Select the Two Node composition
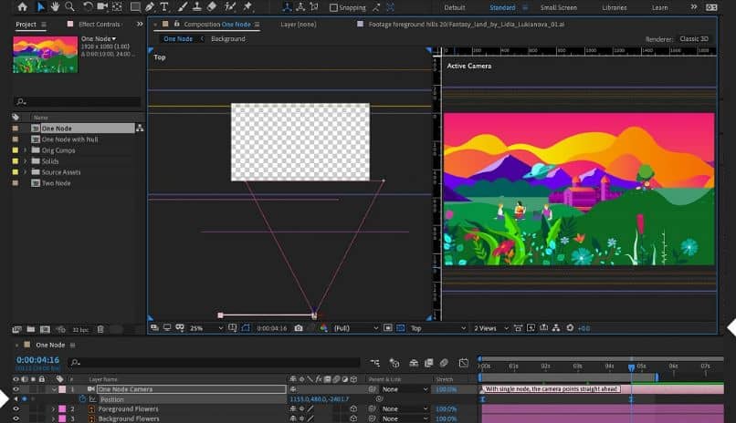Viewport: 736px width, 423px height. 55,183
